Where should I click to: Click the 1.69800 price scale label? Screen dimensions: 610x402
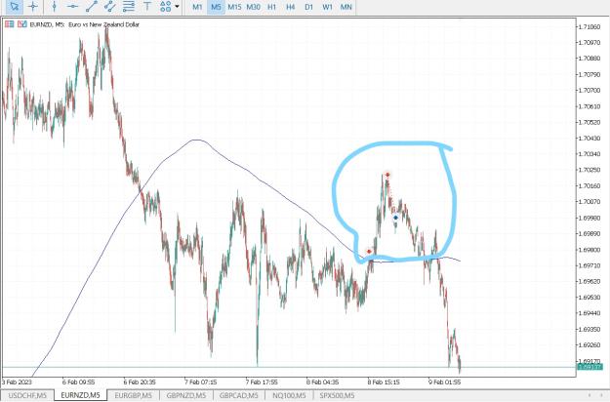[589, 250]
